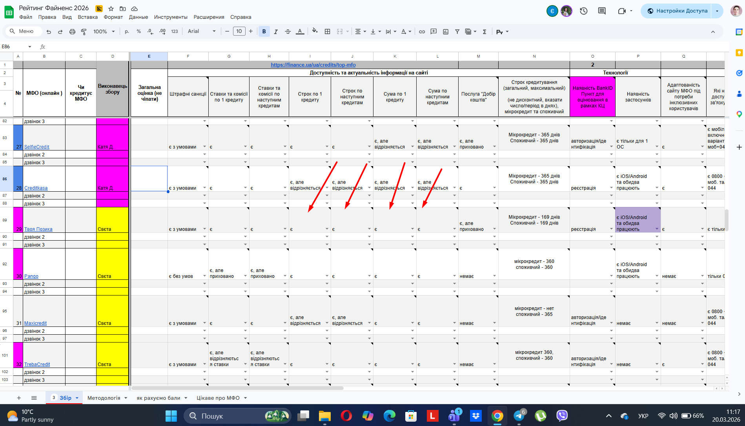The image size is (745, 426).
Task: Toggle the filter funnel icon
Action: click(457, 31)
